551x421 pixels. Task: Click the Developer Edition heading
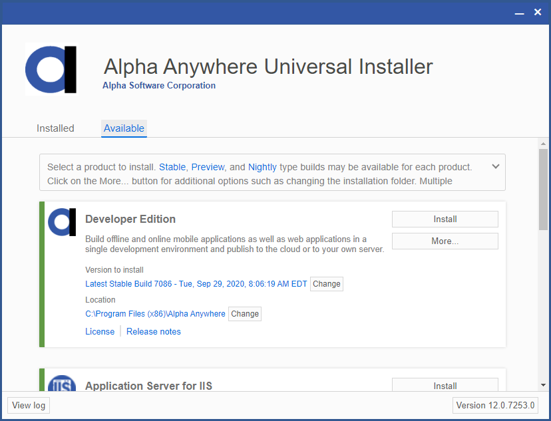(130, 219)
